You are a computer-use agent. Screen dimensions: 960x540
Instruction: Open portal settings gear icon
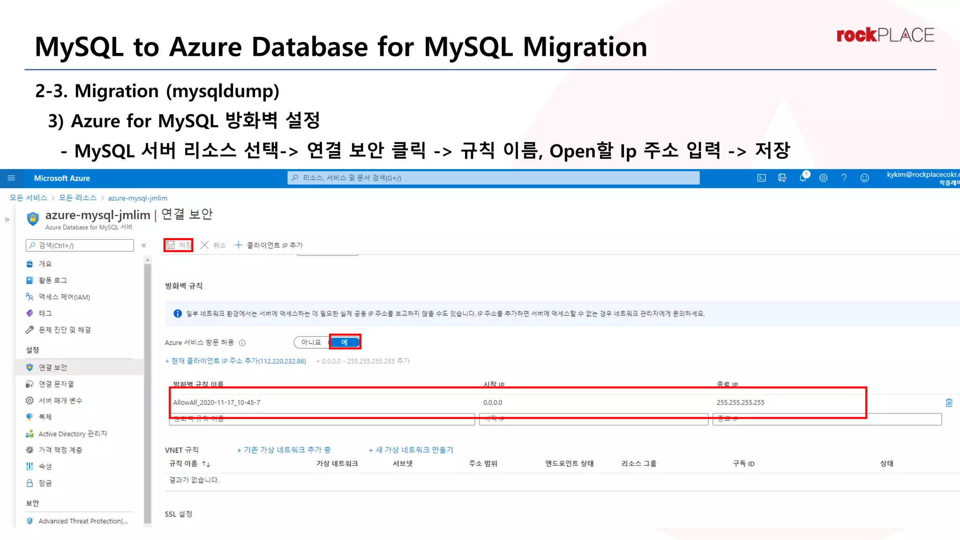coord(823,178)
